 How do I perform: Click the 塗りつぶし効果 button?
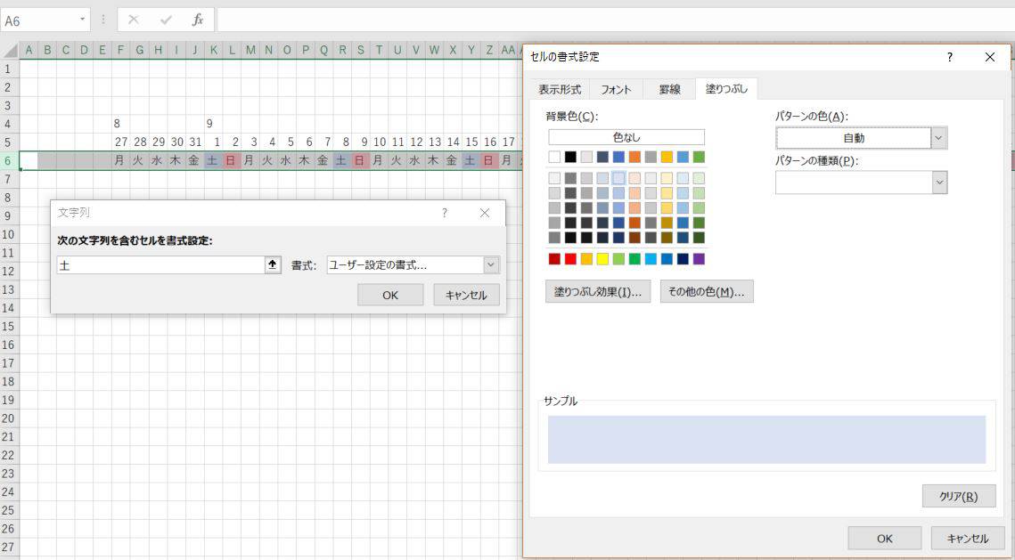[597, 292]
